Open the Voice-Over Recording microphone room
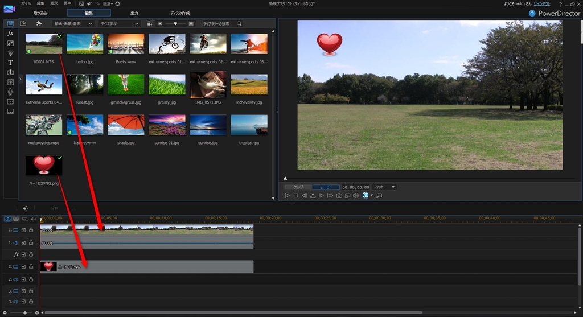 coord(10,92)
